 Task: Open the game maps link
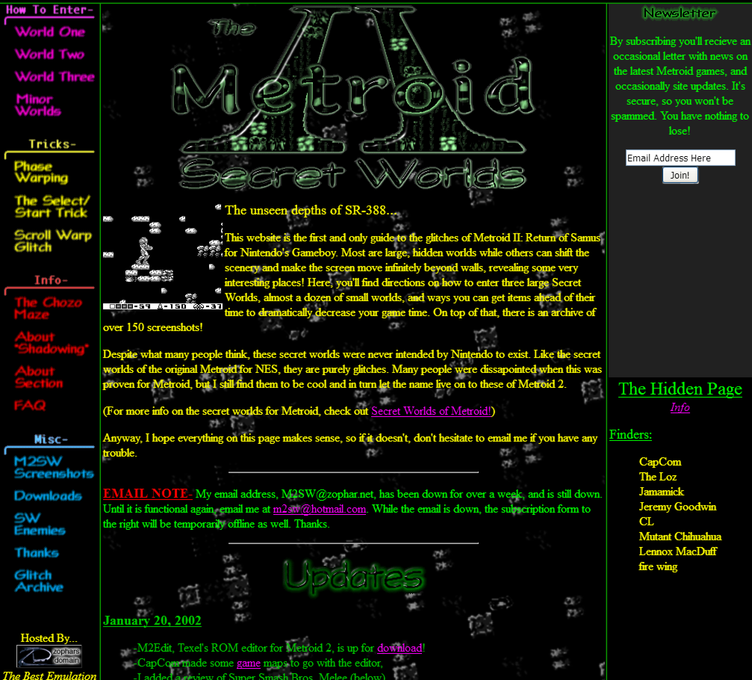point(248,663)
